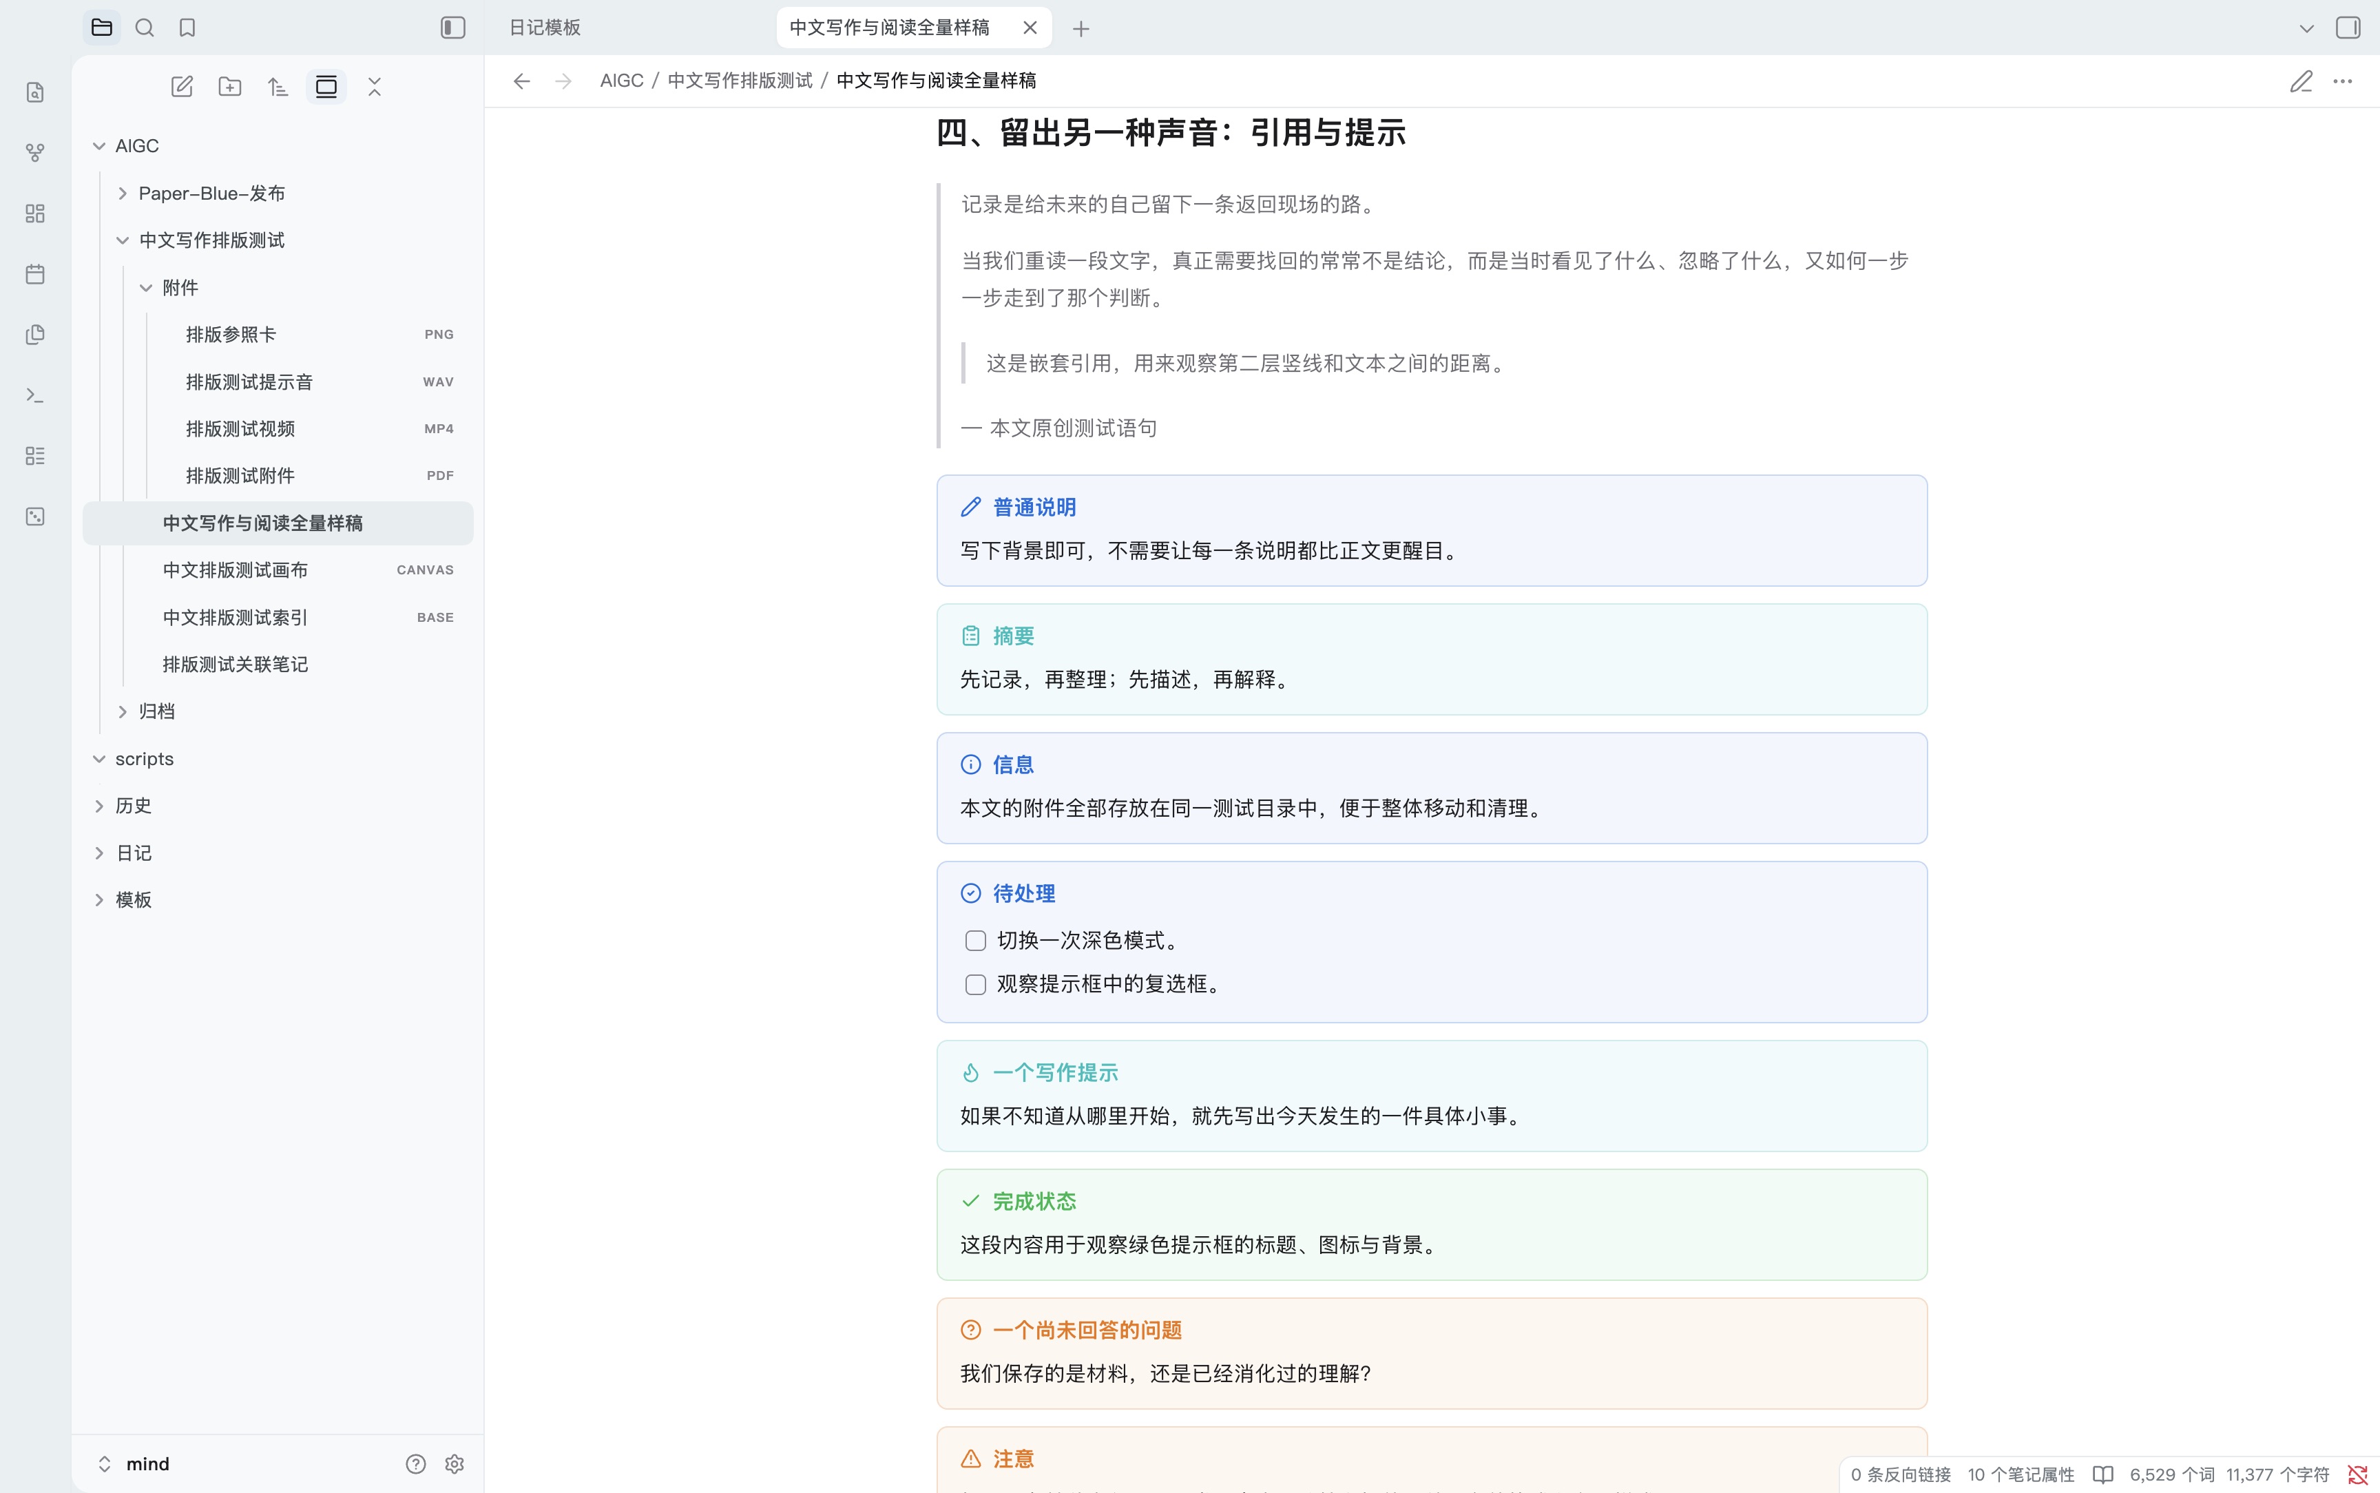Open 中文排版测试画布 canvas file
2380x1493 pixels.
tap(278, 570)
